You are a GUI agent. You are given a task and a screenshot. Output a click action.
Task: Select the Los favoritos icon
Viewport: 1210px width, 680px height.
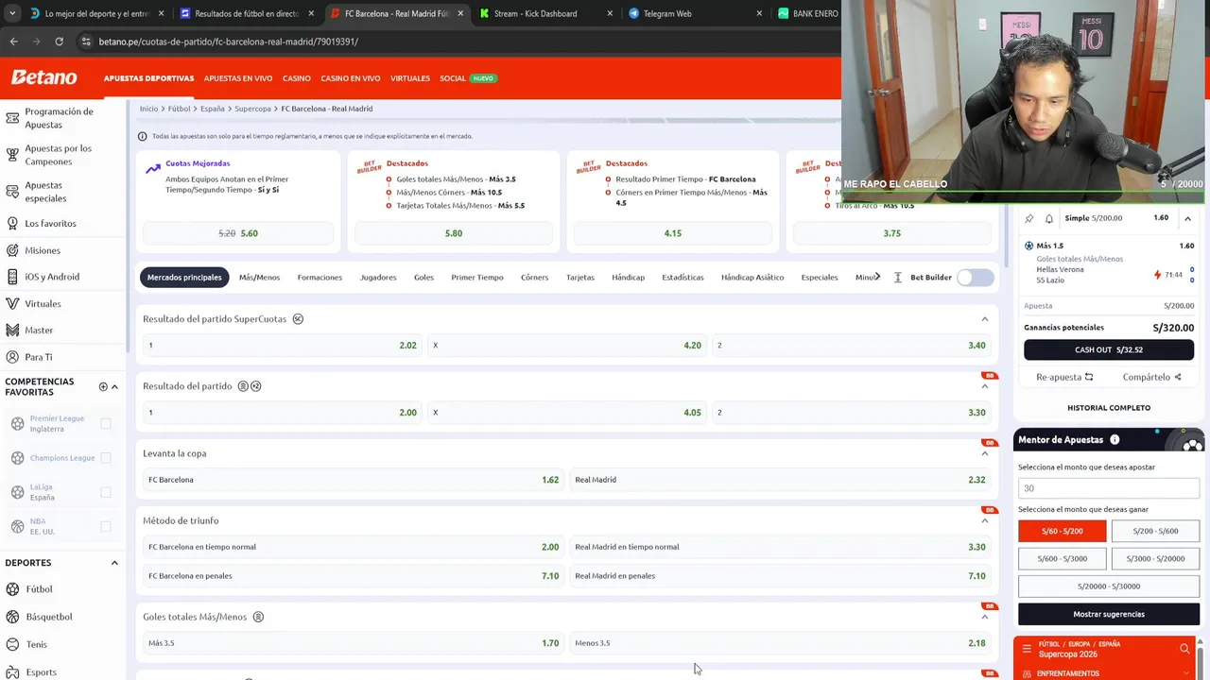pos(12,224)
